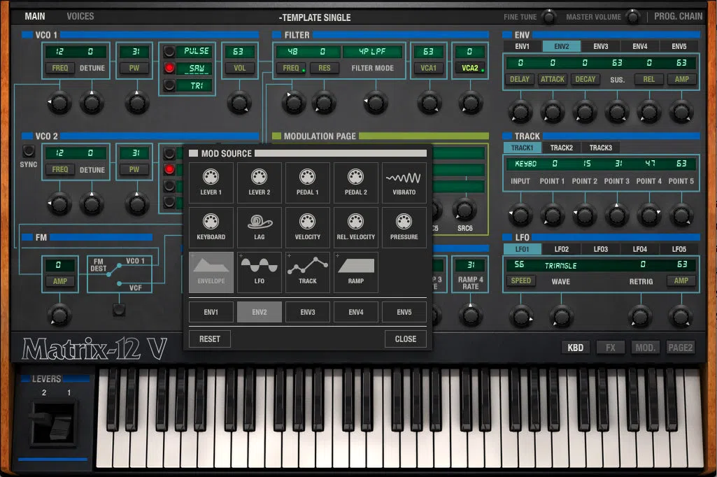Select Lever 1 as mod source

click(x=211, y=183)
